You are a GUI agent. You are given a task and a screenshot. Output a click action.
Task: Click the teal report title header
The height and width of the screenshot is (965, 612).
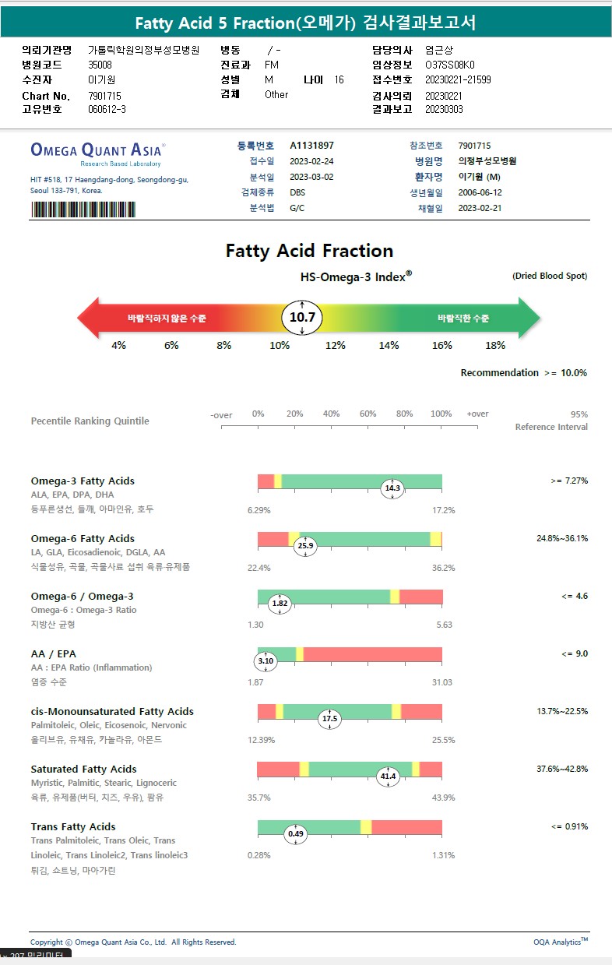(305, 23)
